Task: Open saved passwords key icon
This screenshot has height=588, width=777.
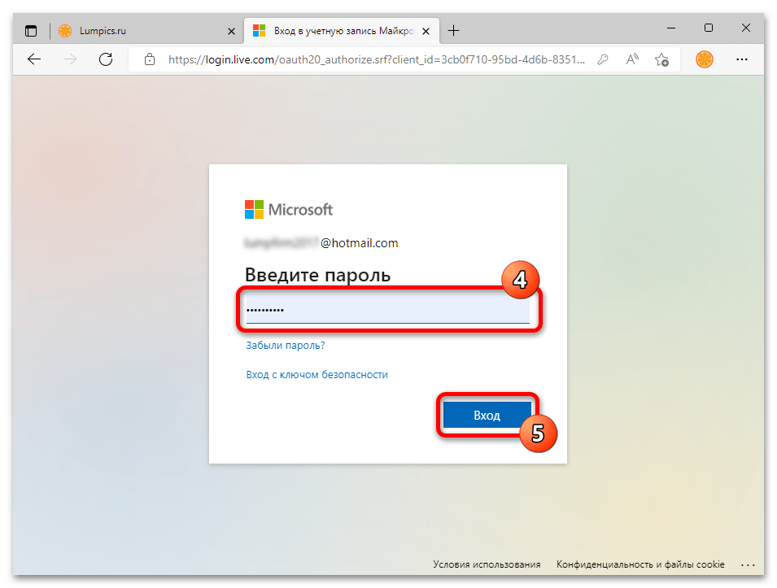Action: [603, 59]
